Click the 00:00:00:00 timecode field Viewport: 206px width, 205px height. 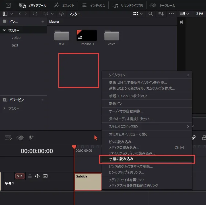pos(37,151)
